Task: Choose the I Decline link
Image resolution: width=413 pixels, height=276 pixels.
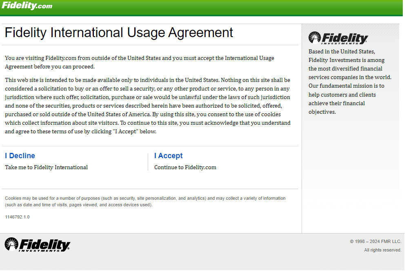Action: (20, 155)
